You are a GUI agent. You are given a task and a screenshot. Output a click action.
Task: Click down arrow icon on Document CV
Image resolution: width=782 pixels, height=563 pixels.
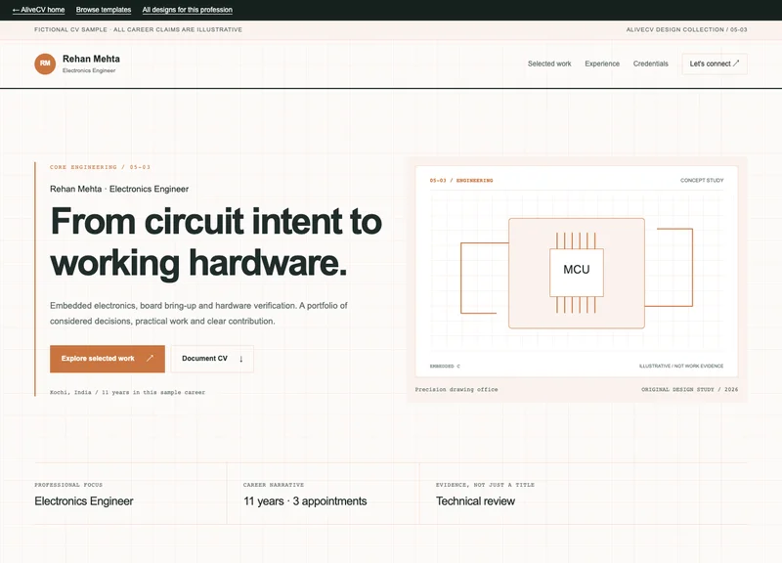coord(240,359)
